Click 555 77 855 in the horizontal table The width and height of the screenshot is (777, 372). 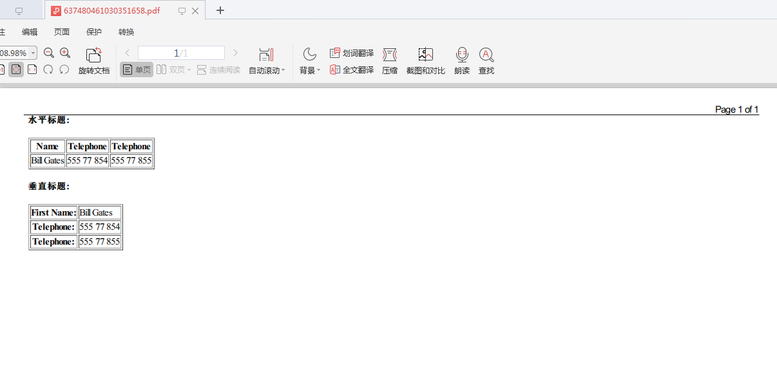pos(131,160)
